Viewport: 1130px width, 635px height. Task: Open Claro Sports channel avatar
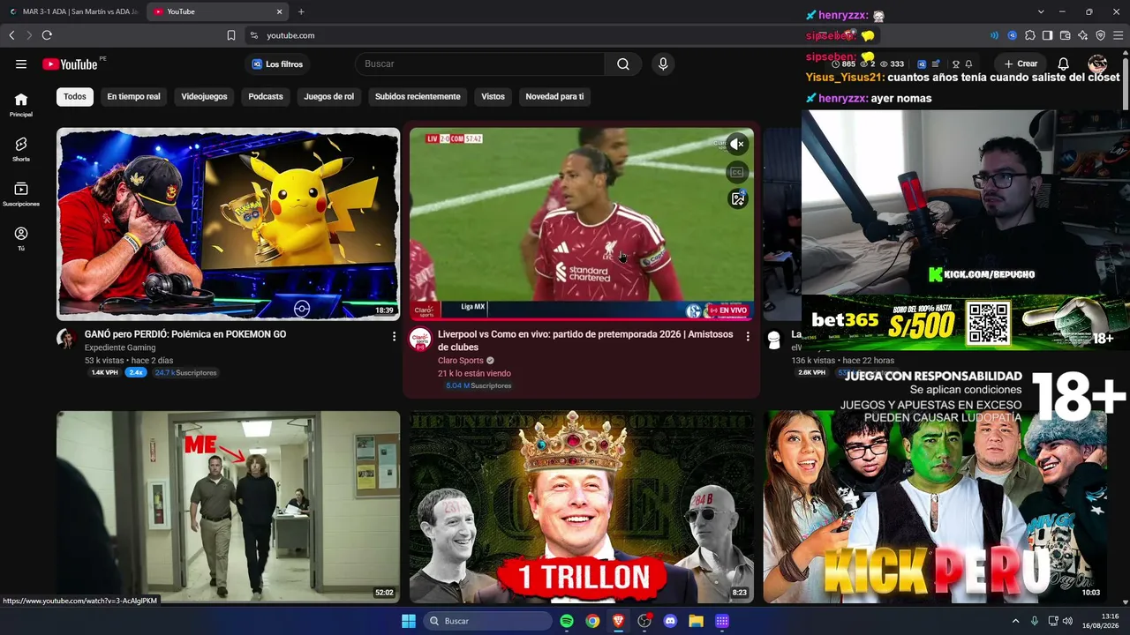(420, 340)
